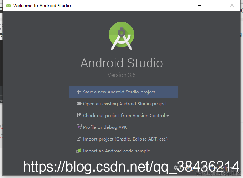Open the Get Help menu

tap(221, 168)
